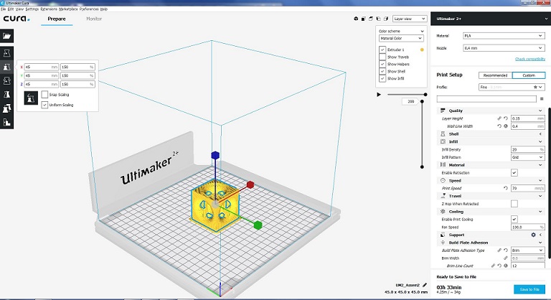Switch to the Prepare tab
This screenshot has width=551, height=300.
click(x=57, y=19)
